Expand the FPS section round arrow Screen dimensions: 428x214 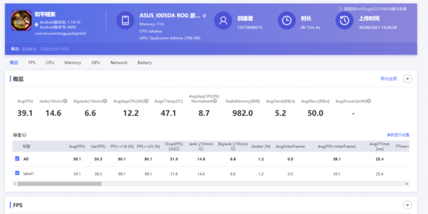click(x=407, y=205)
